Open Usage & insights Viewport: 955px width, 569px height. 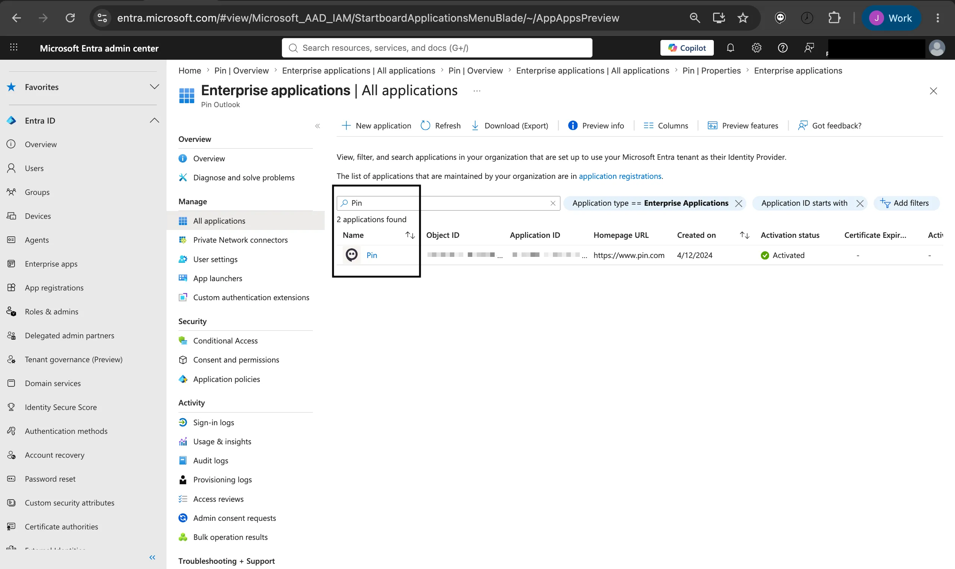click(222, 442)
